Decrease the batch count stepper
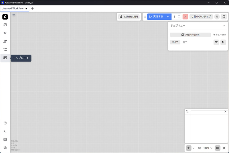The width and height of the screenshot is (229, 153). point(179,18)
